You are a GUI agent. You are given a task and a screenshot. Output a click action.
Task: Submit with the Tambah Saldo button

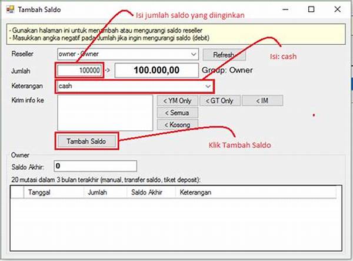point(86,141)
